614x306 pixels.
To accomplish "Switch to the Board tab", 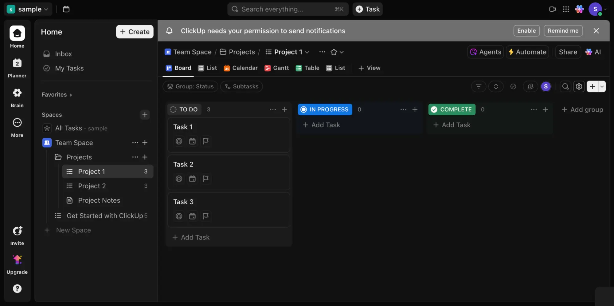I will [x=178, y=68].
